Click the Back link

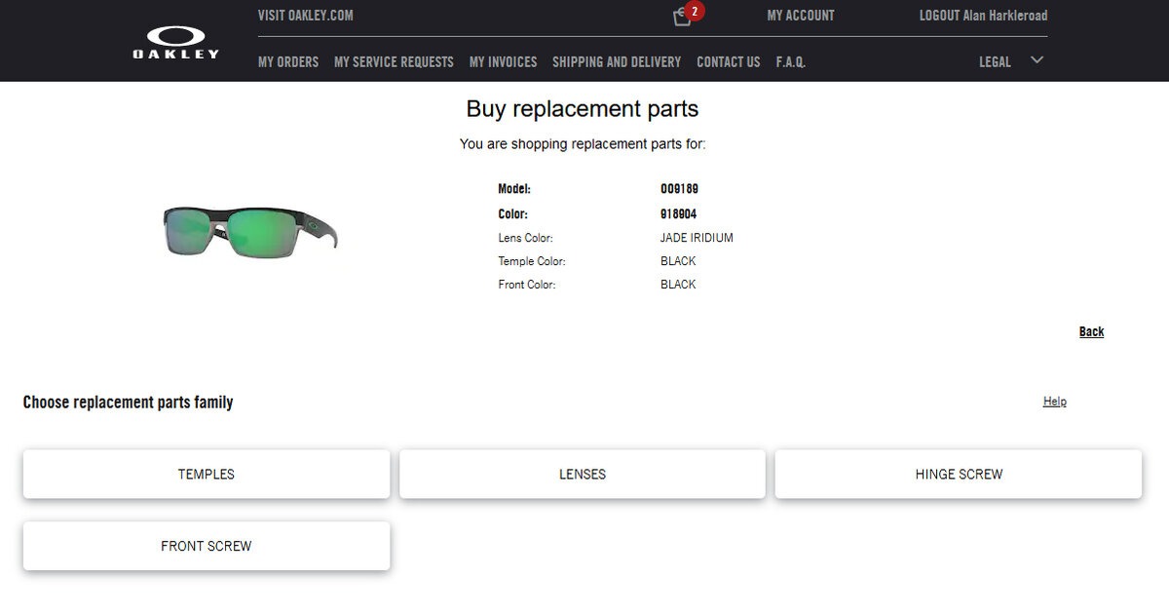click(1091, 331)
